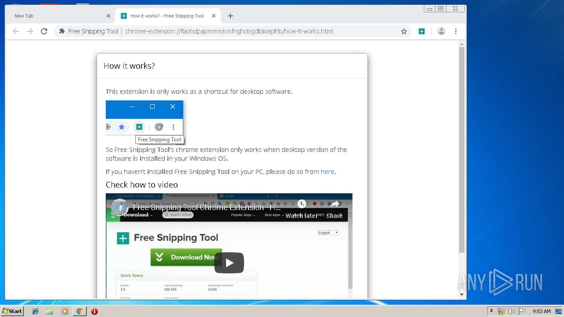Click Share on the video
Screen dimensions: 564x317
pyautogui.click(x=334, y=209)
